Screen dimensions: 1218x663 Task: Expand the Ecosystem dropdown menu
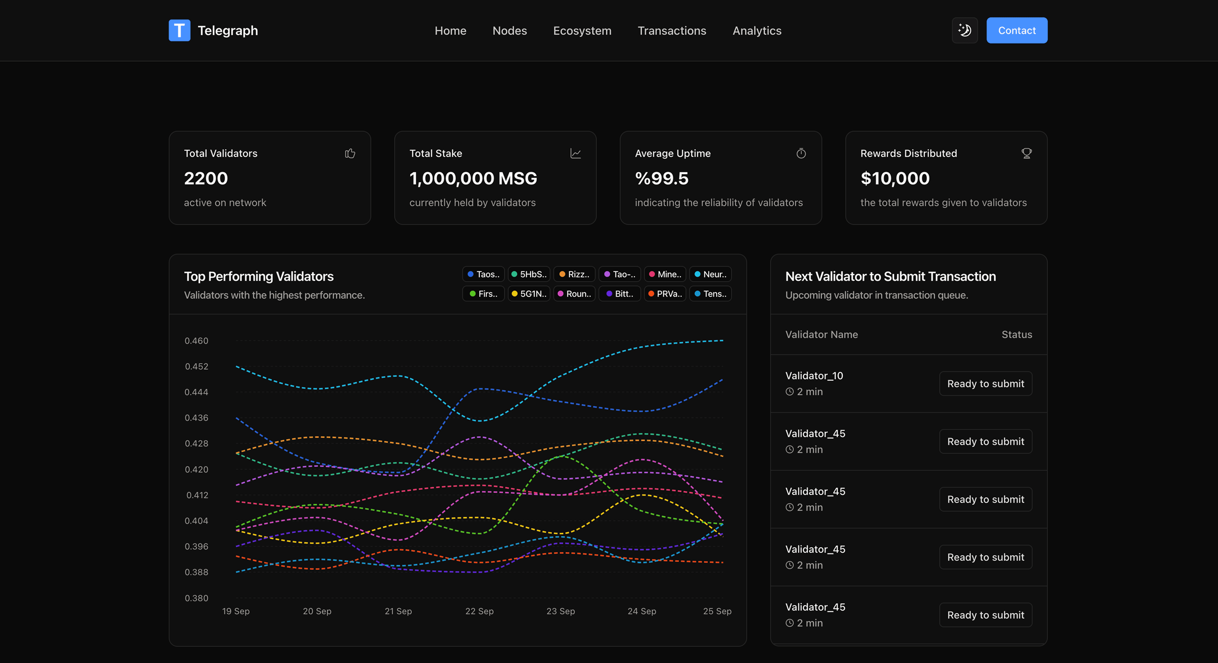(582, 30)
